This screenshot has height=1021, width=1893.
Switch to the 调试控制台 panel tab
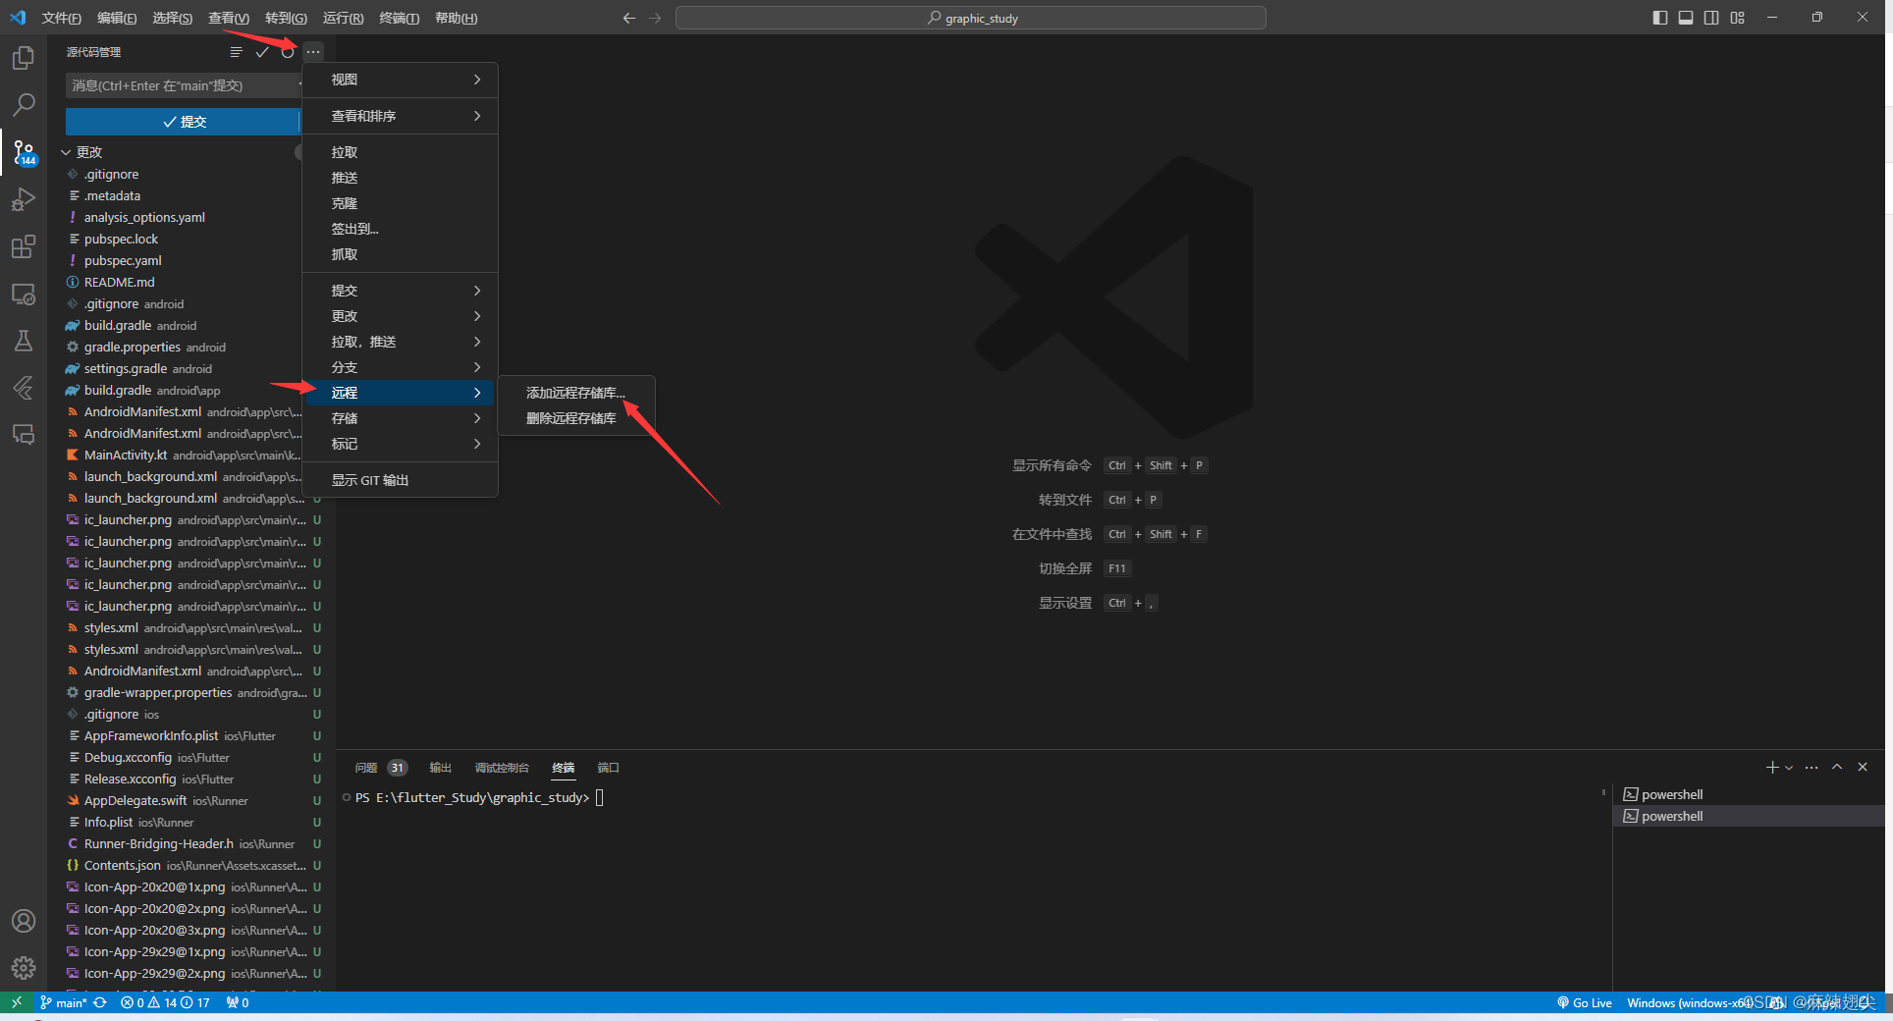[502, 768]
